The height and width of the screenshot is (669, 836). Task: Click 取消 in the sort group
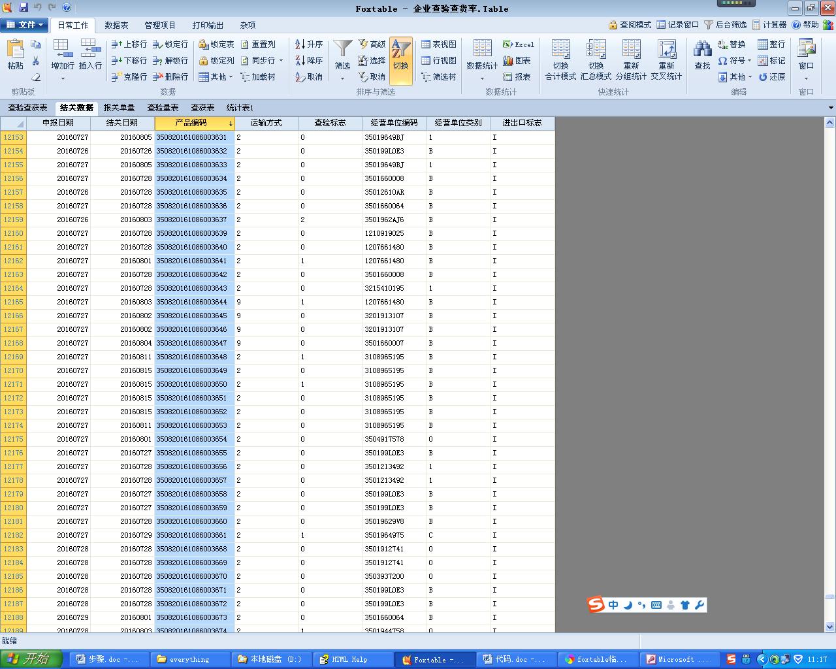tap(309, 77)
